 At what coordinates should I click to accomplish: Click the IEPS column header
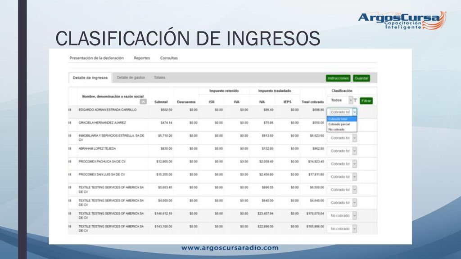tap(287, 102)
